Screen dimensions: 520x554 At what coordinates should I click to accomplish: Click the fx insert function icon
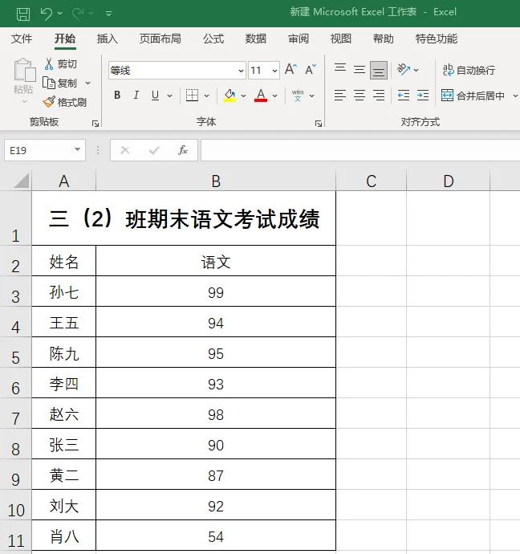(x=182, y=150)
